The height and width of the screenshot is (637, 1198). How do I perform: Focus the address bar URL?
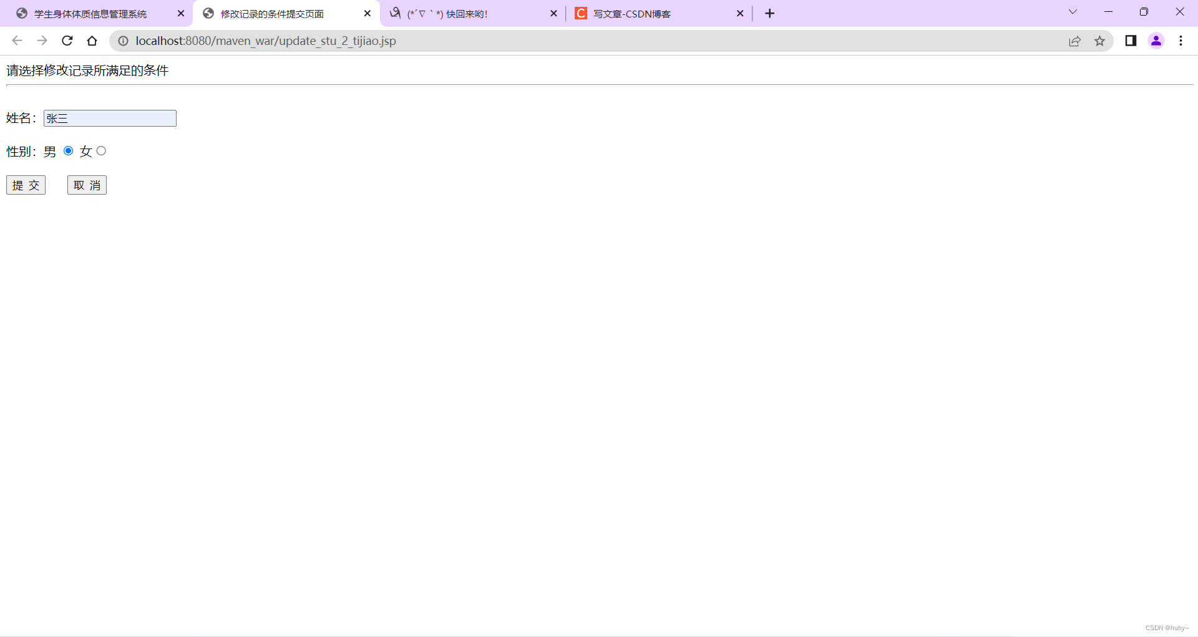tap(266, 41)
